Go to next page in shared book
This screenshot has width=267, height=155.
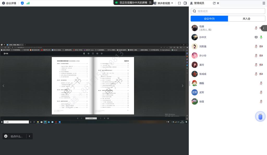[x=182, y=85]
